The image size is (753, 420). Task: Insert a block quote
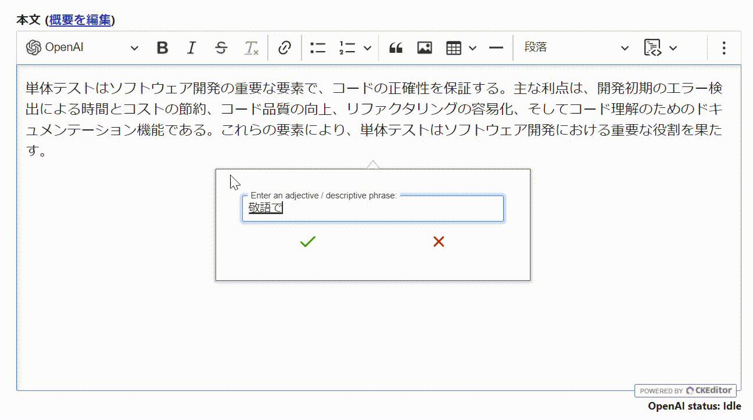click(396, 48)
